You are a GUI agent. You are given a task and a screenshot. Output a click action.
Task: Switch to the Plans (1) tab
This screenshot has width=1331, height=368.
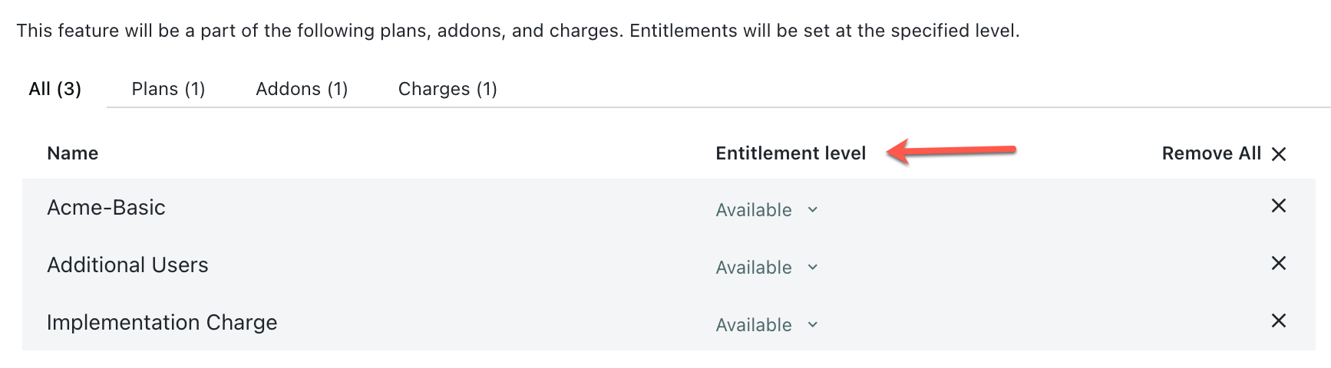tap(168, 89)
